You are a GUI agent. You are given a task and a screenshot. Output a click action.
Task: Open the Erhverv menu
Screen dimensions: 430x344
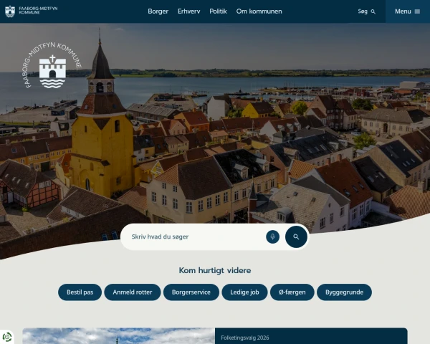click(189, 11)
